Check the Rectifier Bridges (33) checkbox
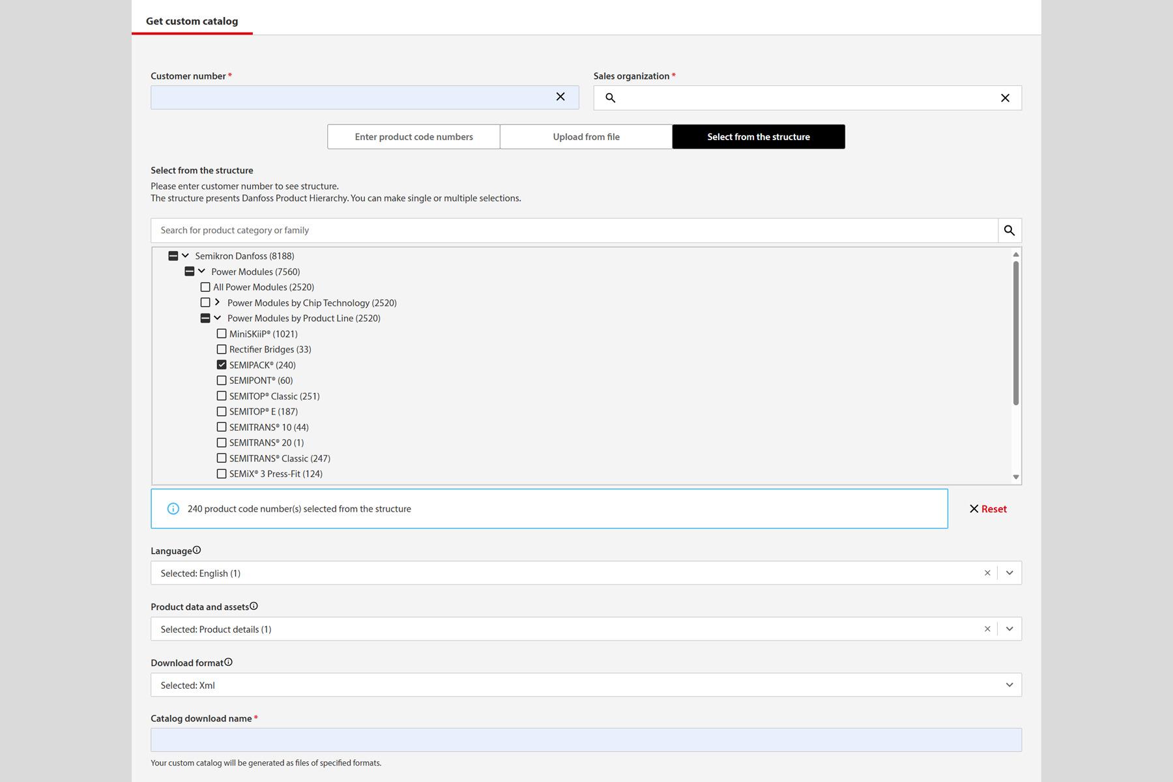This screenshot has width=1173, height=782. point(222,349)
